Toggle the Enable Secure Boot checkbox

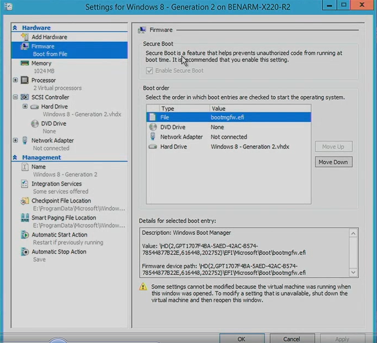coord(149,71)
